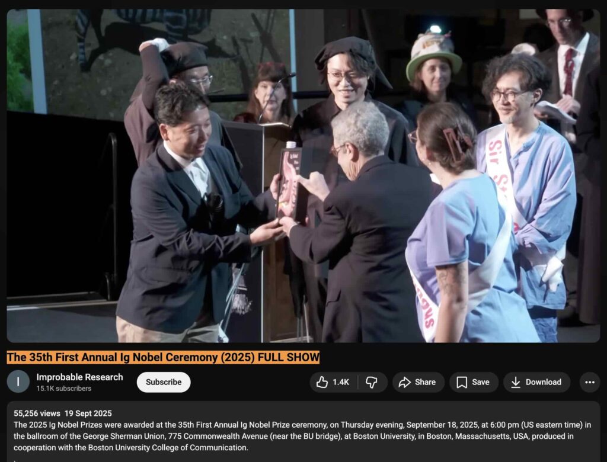Click the Save bookmark icon
The image size is (607, 462).
[462, 382]
